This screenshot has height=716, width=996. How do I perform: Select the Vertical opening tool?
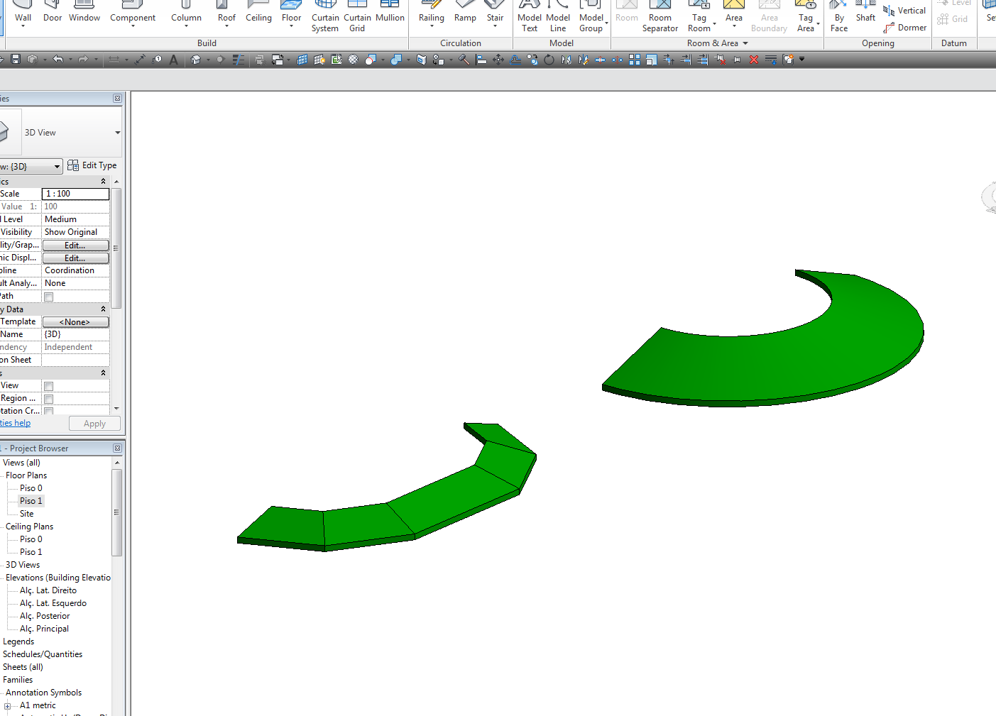(x=904, y=11)
